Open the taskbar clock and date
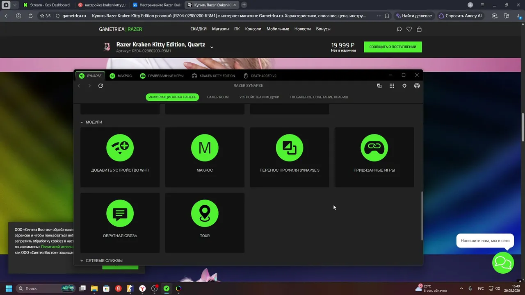 click(512, 288)
